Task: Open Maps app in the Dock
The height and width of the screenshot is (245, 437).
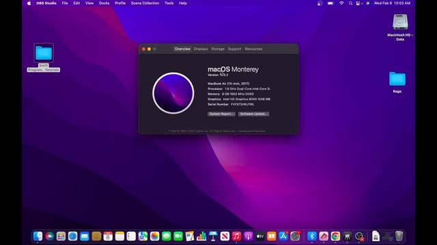Action: coord(143,236)
